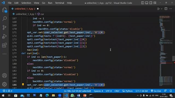The width and height of the screenshot is (175, 98).
Task: Open the Source Control view
Action: 4,27
